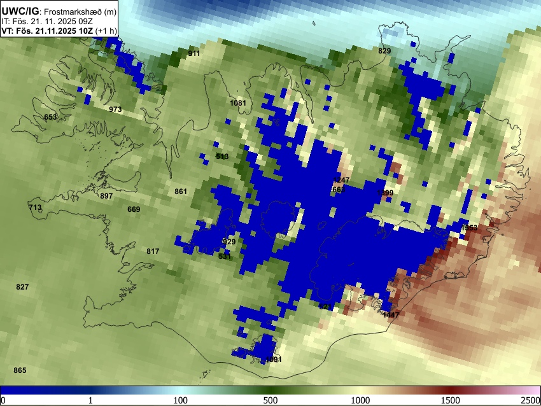The height and width of the screenshot is (406, 541).
Task: Select the 521 value label
Action: click(325, 307)
